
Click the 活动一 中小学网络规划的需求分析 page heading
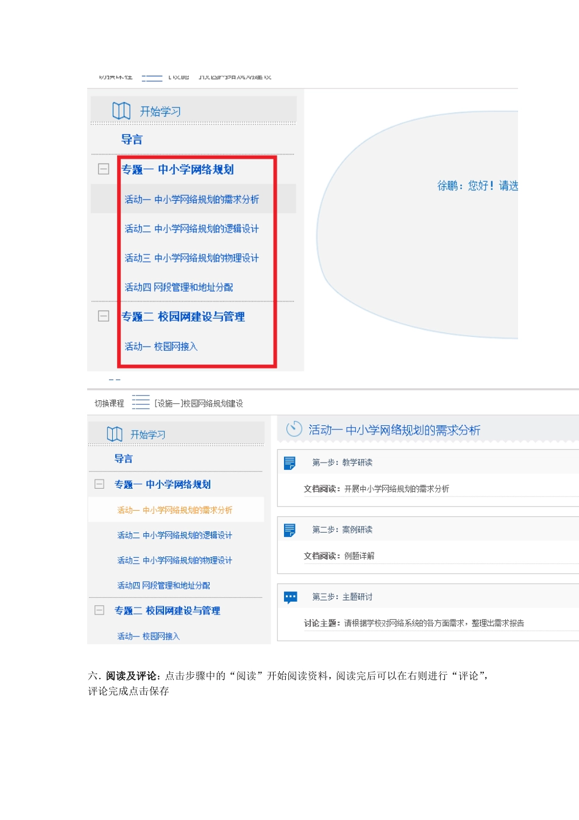[394, 430]
